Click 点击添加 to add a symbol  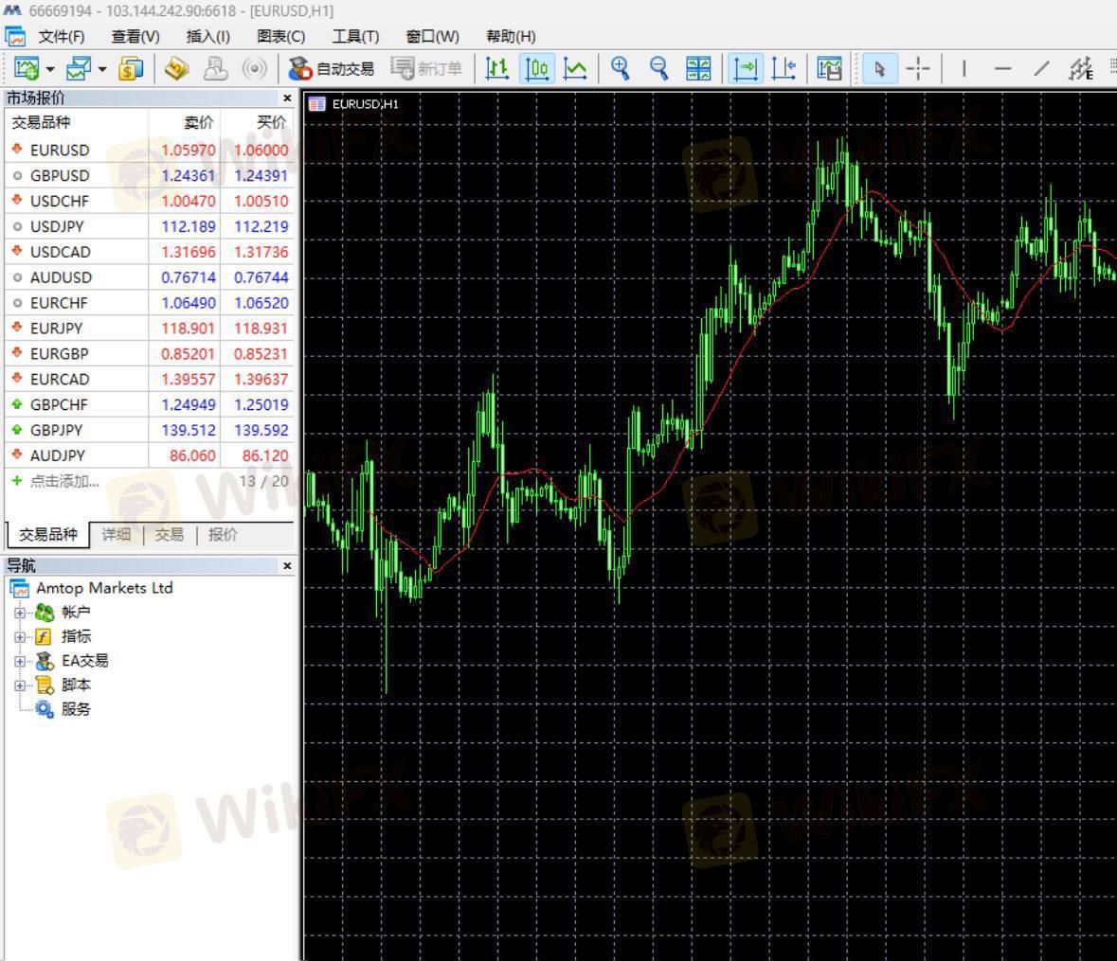(x=64, y=481)
